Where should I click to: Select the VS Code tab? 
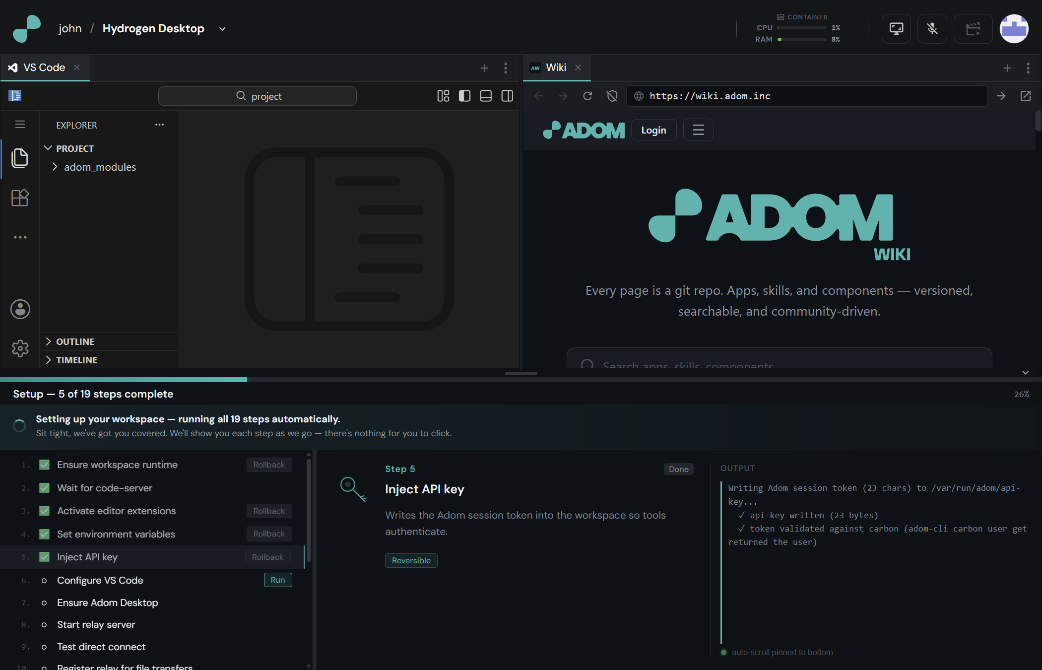(x=44, y=67)
